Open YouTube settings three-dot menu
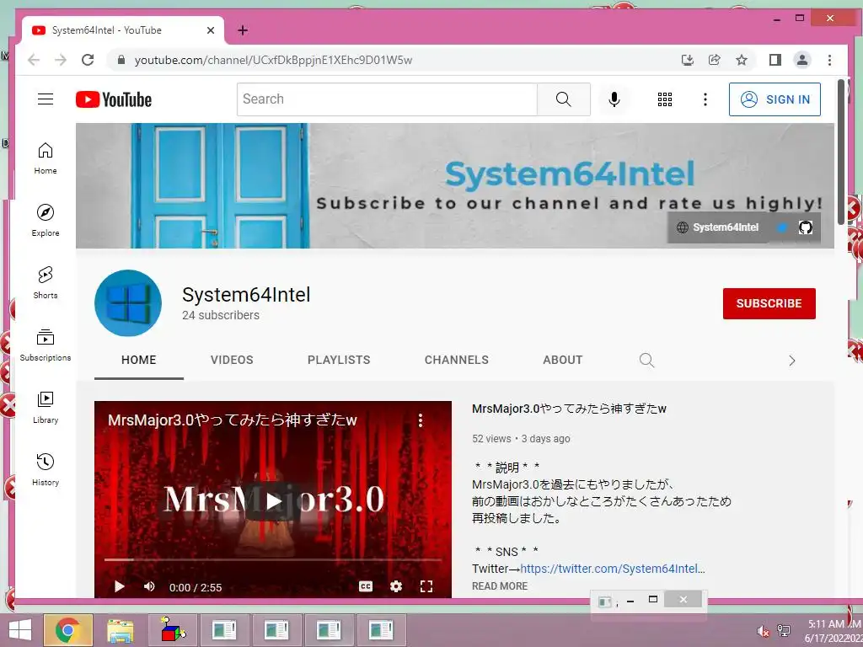 click(705, 99)
